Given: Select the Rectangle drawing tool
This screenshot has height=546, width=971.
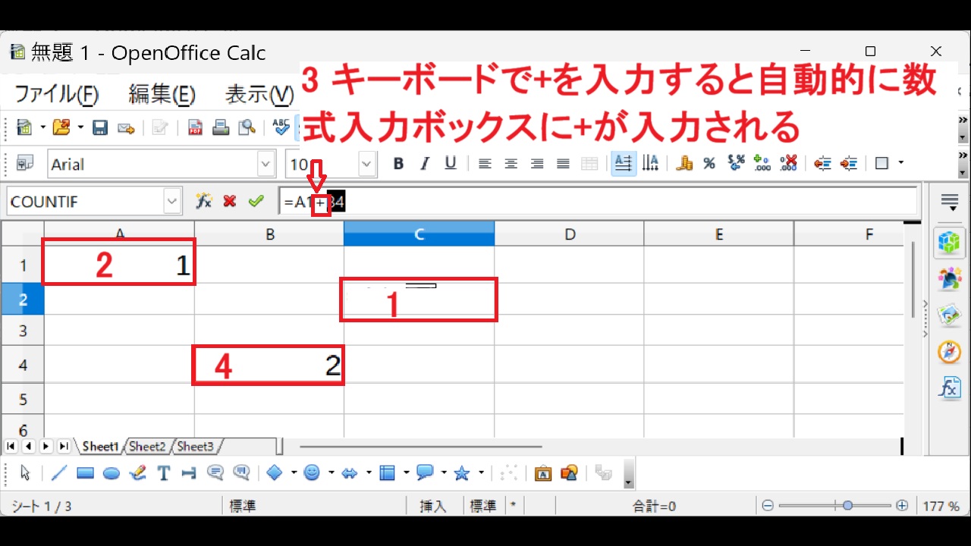Looking at the screenshot, I should (x=85, y=472).
